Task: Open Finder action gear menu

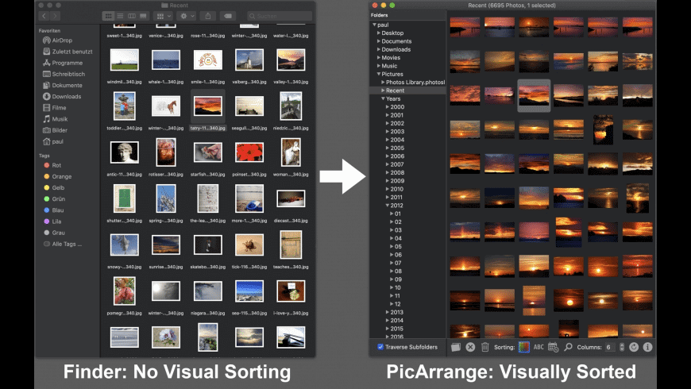Action: tap(187, 16)
